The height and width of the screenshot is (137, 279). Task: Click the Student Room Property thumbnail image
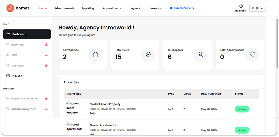(x=73, y=108)
